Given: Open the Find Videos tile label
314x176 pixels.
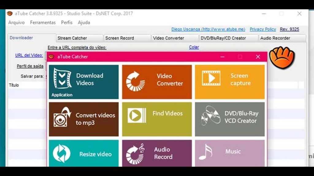Looking at the screenshot, I should click(x=168, y=113).
